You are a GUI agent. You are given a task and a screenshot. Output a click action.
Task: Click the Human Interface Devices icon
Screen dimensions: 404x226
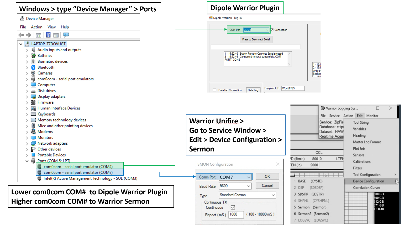click(x=33, y=108)
